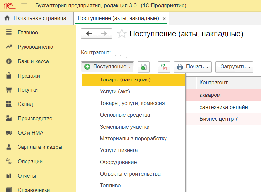Select Товары (накладная) from the menu

click(x=125, y=79)
